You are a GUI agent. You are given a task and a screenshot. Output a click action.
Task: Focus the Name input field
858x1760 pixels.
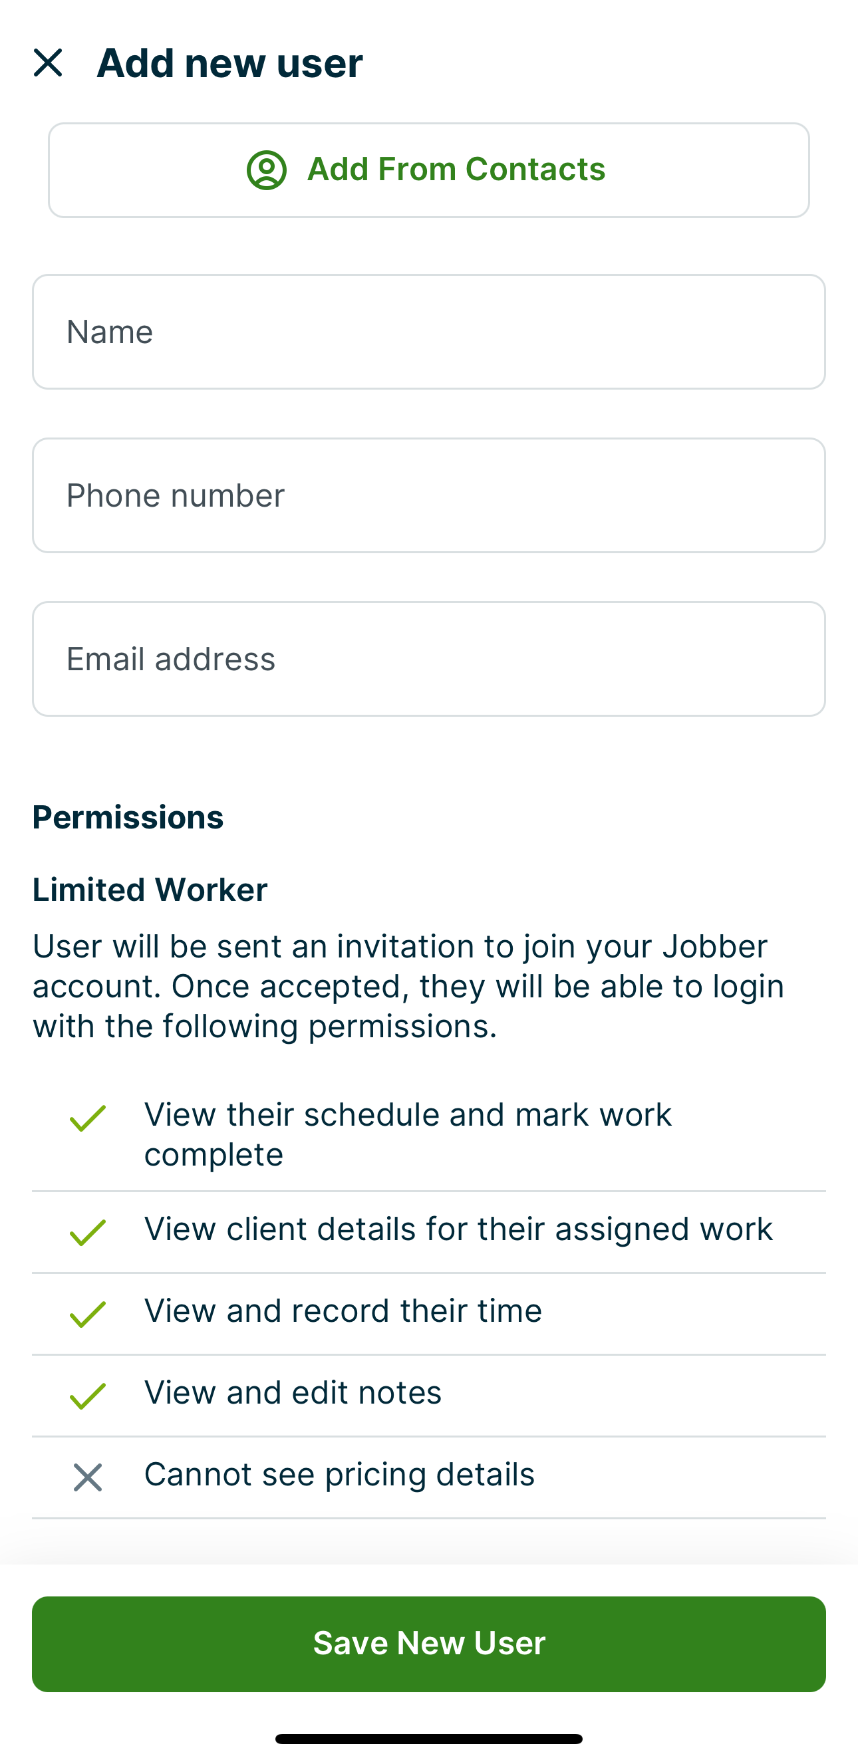[x=428, y=332]
